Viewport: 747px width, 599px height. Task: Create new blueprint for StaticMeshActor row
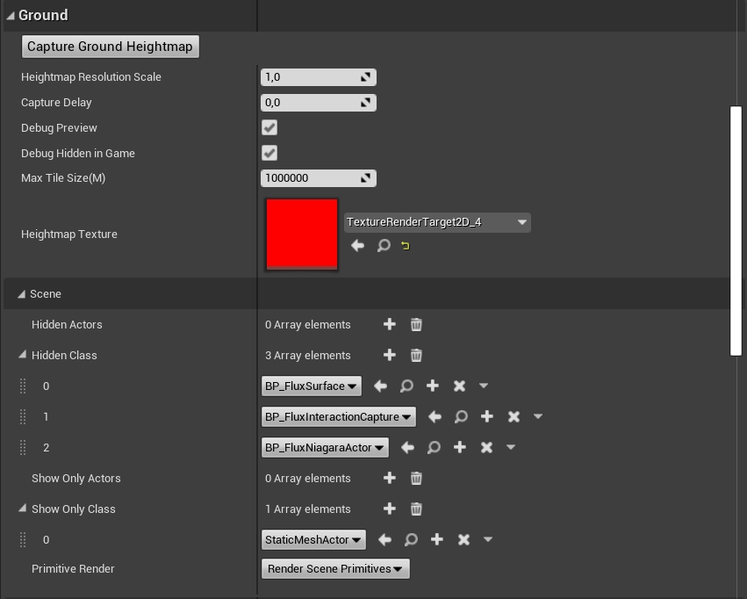click(437, 540)
